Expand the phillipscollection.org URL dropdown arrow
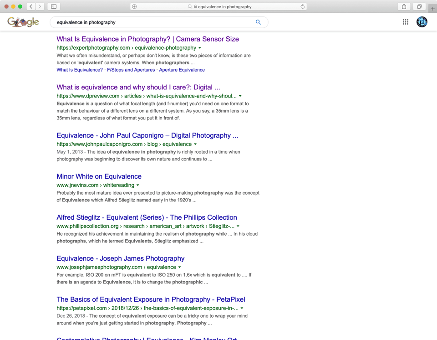This screenshot has width=437, height=340. (238, 227)
